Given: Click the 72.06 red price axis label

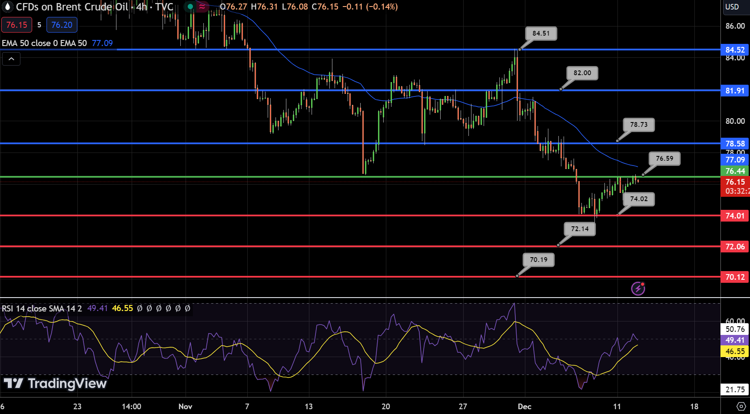Looking at the screenshot, I should click(735, 247).
